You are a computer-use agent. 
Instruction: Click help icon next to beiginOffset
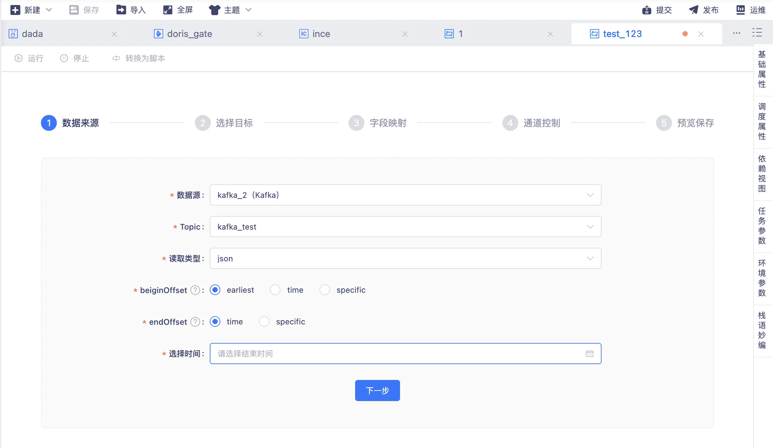click(x=196, y=290)
